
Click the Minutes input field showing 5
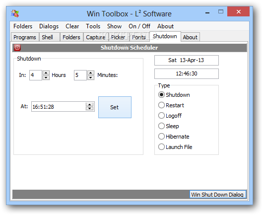tap(80, 75)
